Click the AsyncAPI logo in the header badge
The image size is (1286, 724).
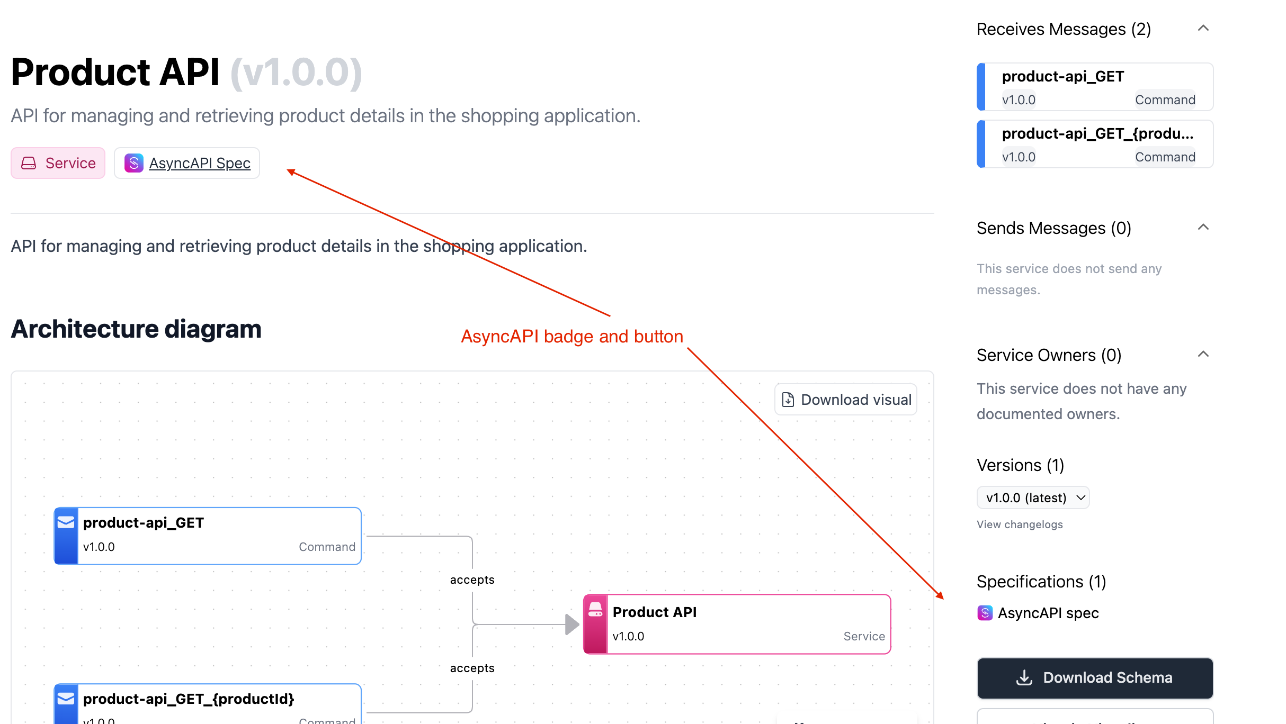coord(133,163)
